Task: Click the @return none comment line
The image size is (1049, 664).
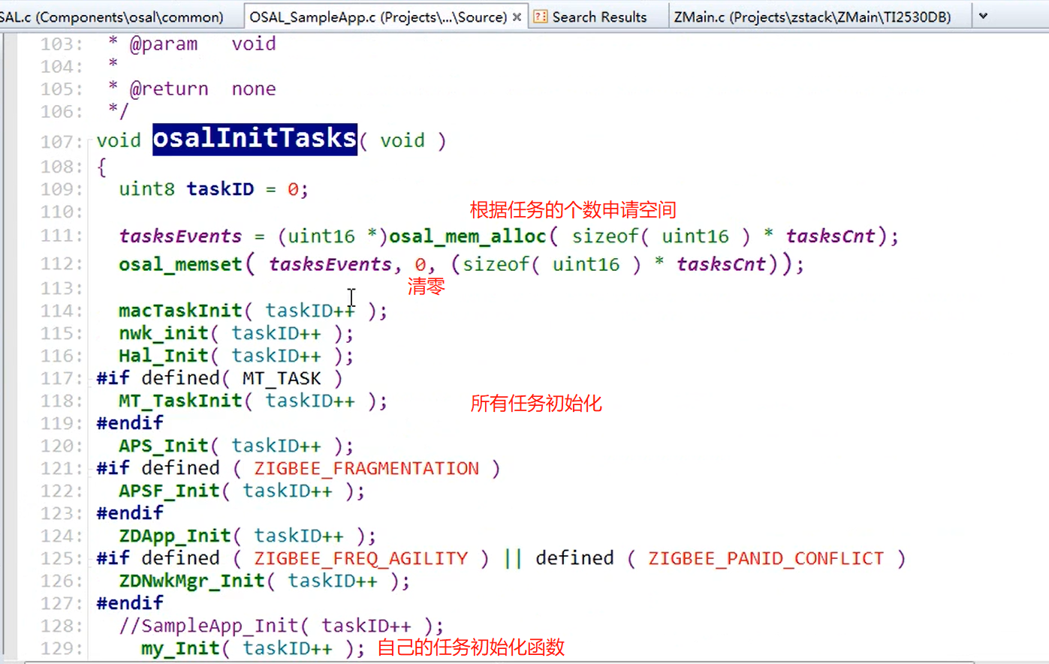Action: coord(192,89)
